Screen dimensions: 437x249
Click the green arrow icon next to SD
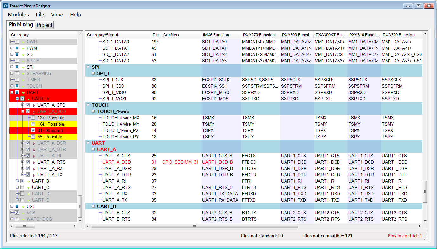[x=23, y=55]
